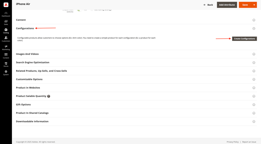Click Gift Options section title
This screenshot has height=144, width=261.
pyautogui.click(x=23, y=105)
